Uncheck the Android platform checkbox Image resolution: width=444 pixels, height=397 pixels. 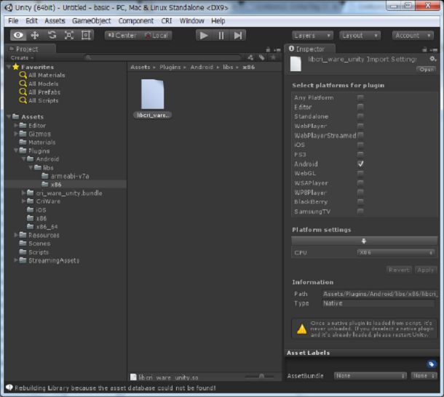(360, 164)
